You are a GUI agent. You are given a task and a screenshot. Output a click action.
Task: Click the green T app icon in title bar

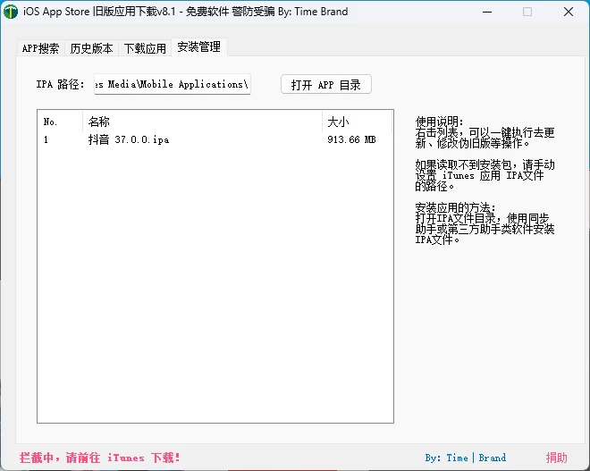click(11, 12)
